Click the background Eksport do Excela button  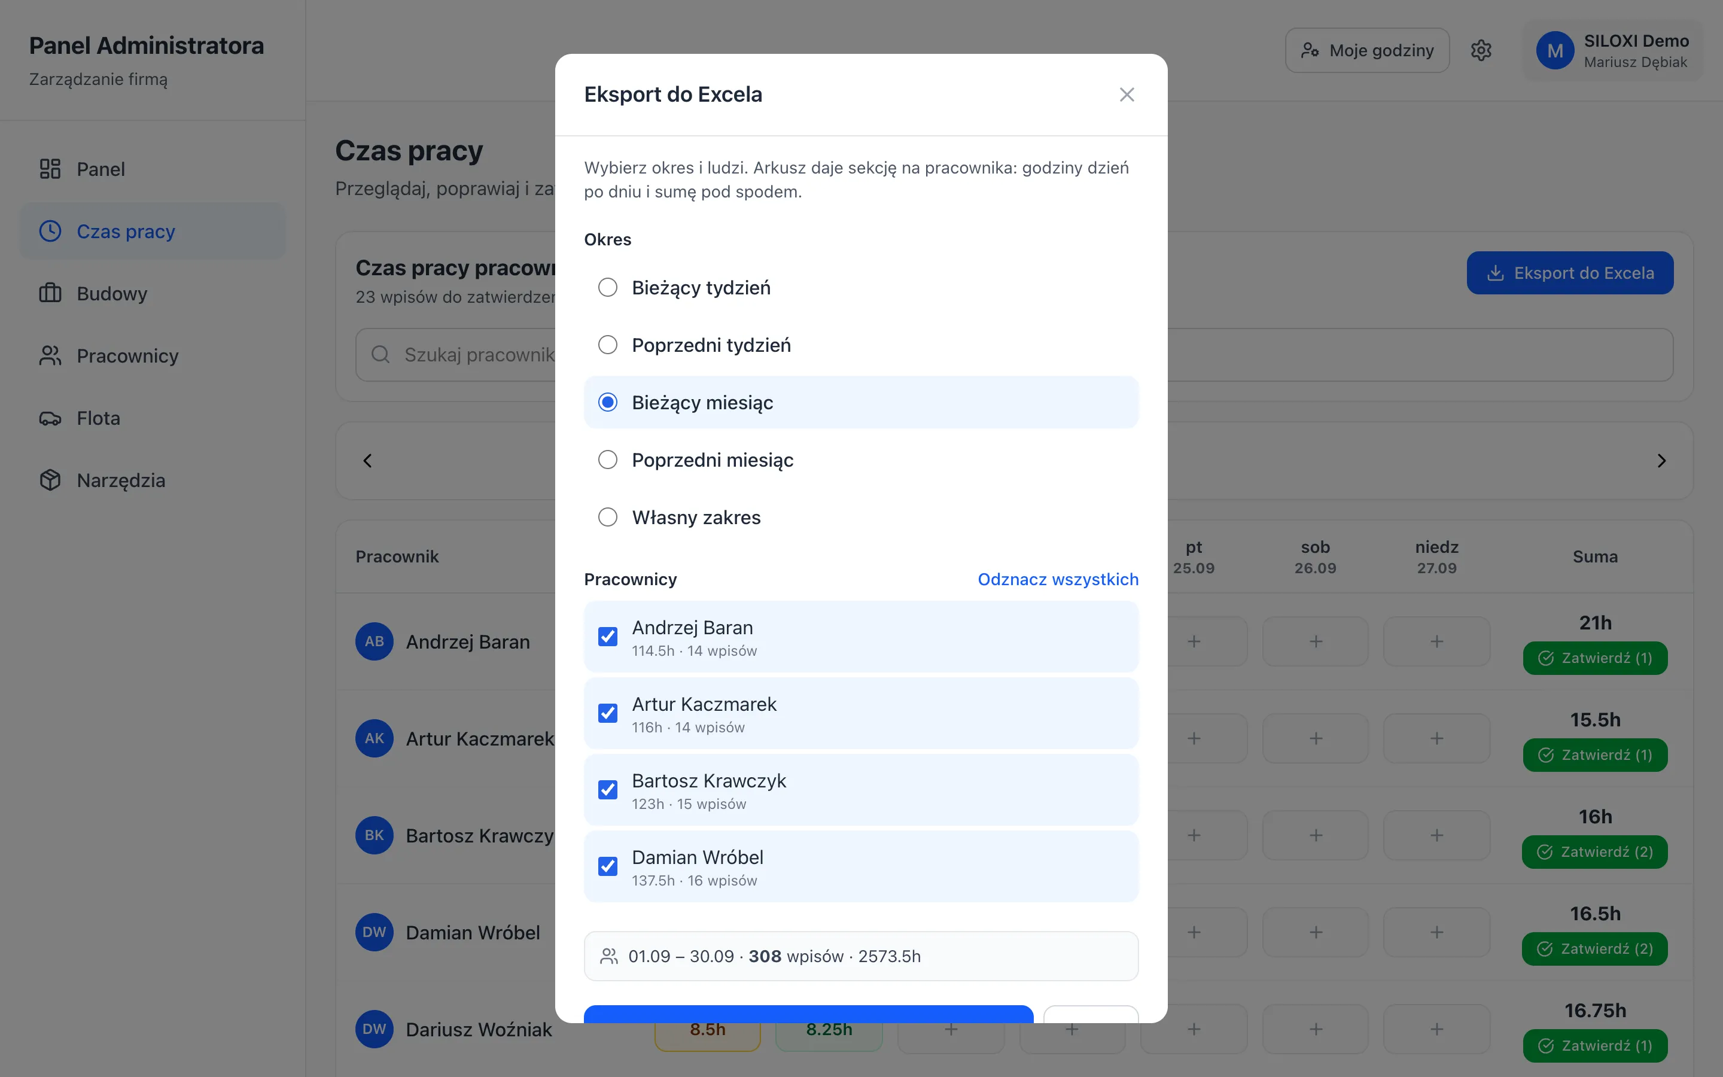pos(1570,273)
